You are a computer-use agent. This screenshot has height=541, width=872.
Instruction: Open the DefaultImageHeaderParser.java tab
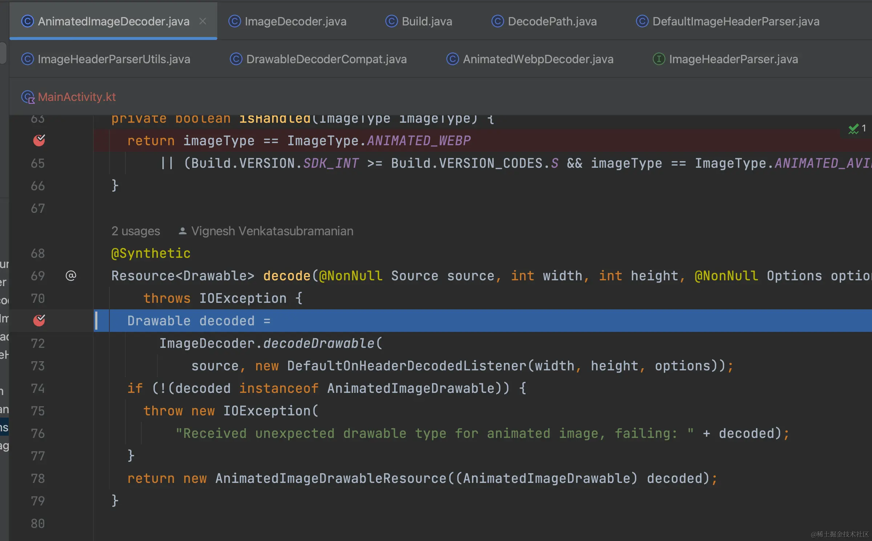coord(728,21)
